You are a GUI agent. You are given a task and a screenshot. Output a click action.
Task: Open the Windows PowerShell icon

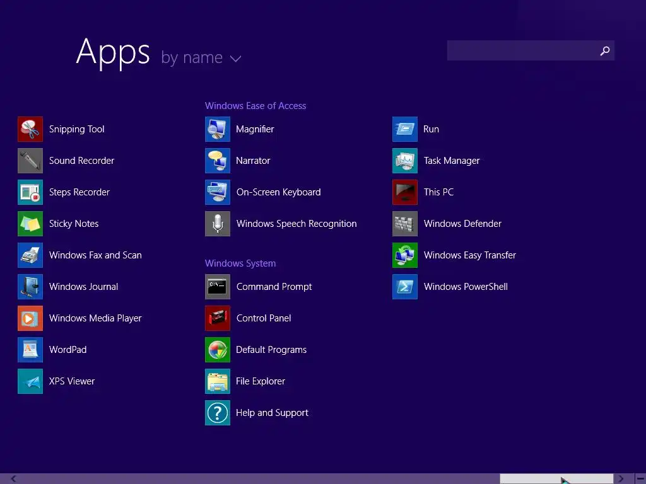pyautogui.click(x=405, y=287)
